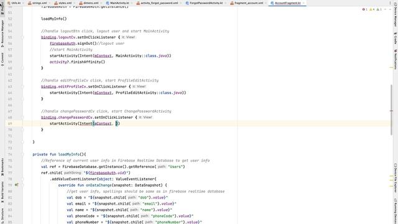Viewport: 398px width, 224px height.
Task: Switch to the styles.xml tab
Action: click(65, 3)
